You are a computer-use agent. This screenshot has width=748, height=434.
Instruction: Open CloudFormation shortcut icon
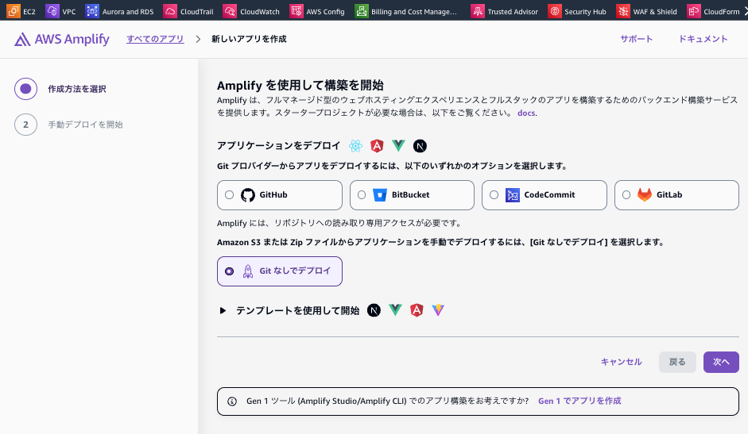point(694,10)
